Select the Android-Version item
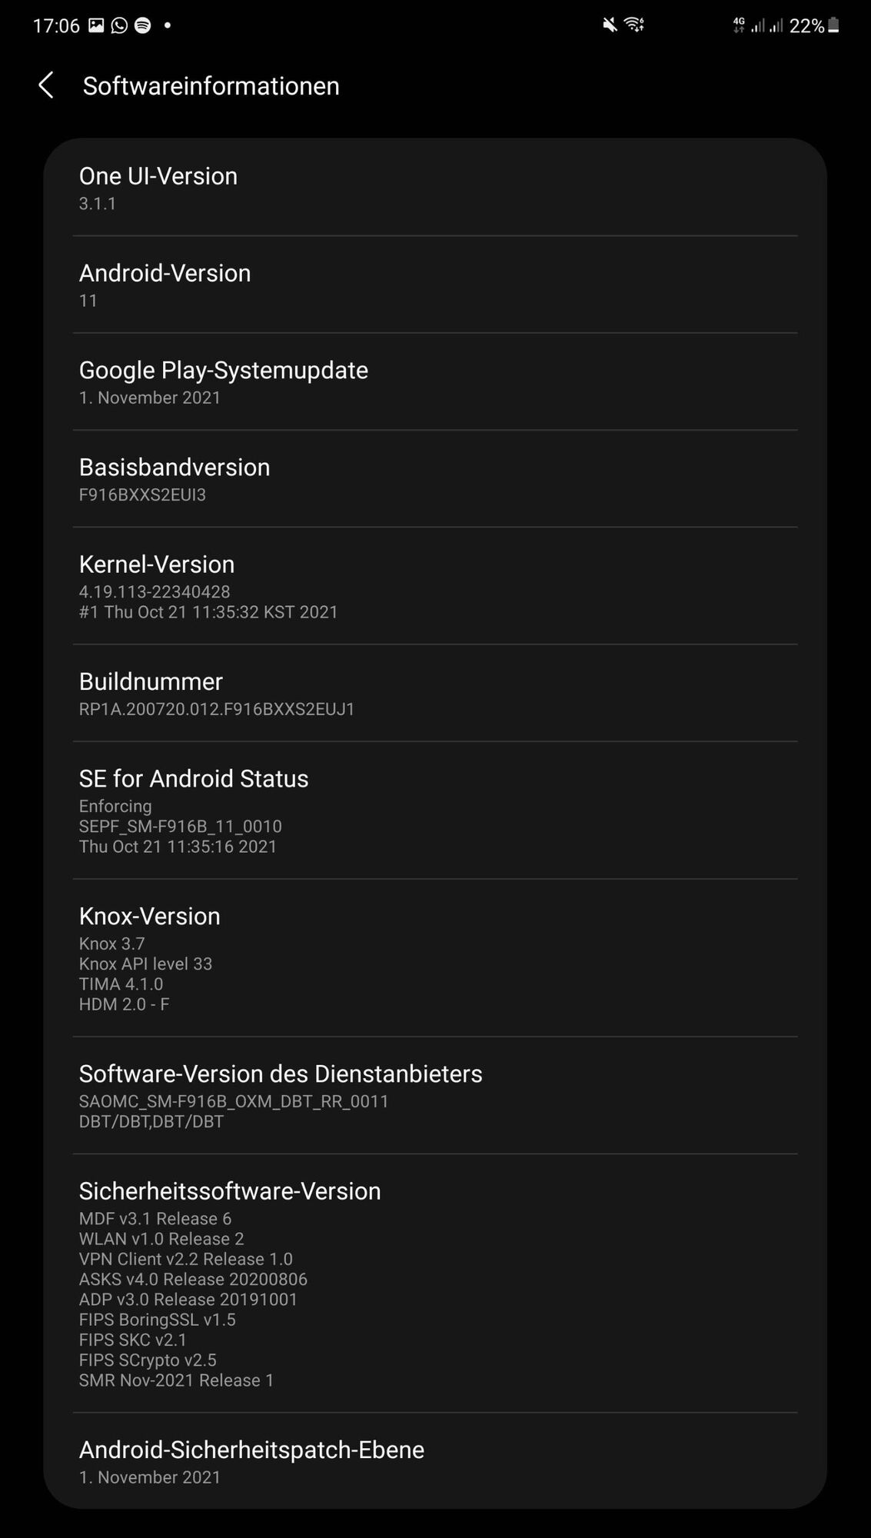The image size is (871, 1538). [434, 285]
